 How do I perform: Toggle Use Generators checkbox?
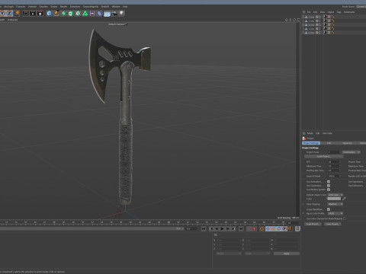(329, 186)
